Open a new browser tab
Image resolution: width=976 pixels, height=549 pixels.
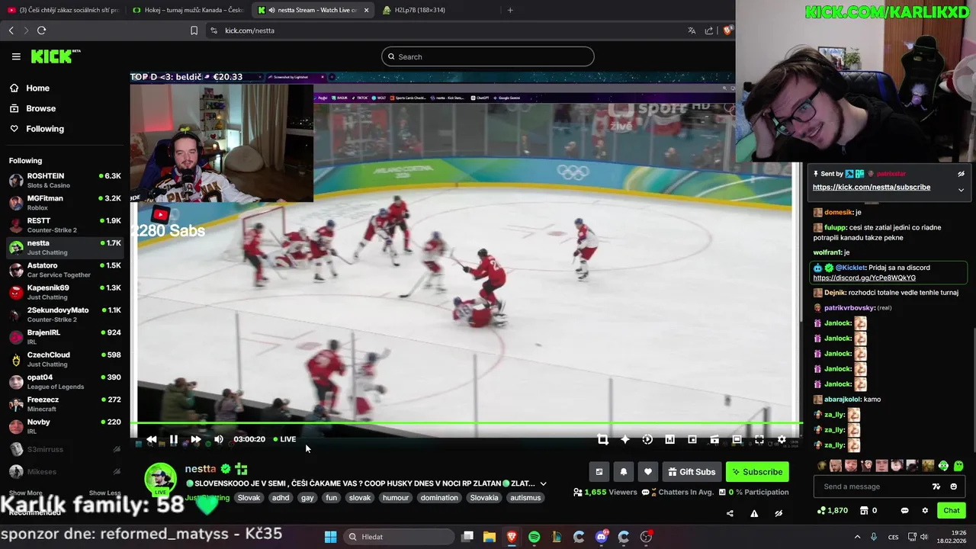click(x=510, y=10)
